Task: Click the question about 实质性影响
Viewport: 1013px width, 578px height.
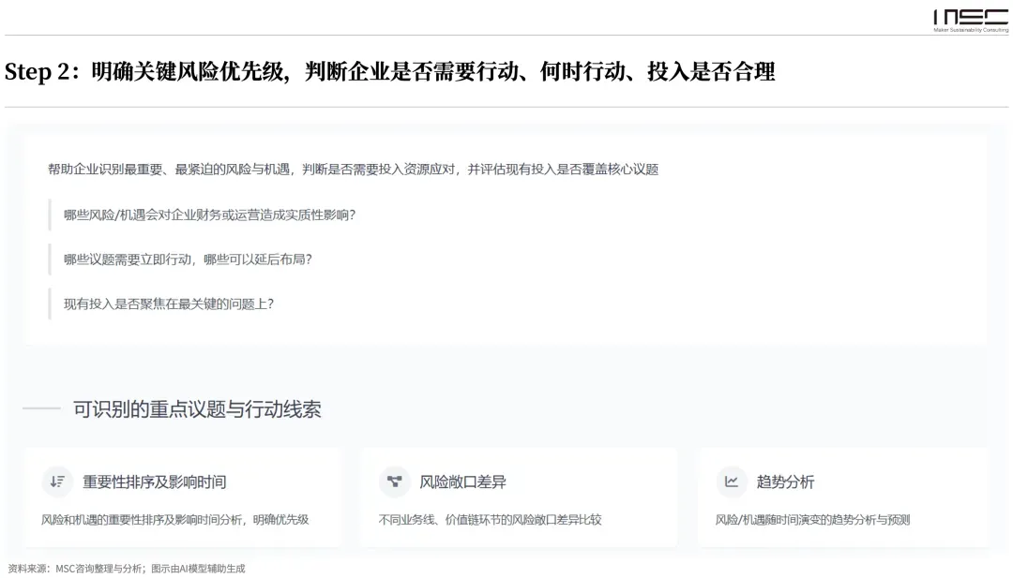Action: point(209,215)
